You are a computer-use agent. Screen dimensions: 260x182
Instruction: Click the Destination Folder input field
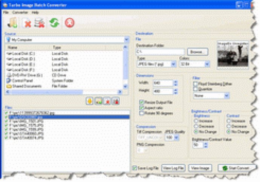(x=160, y=52)
